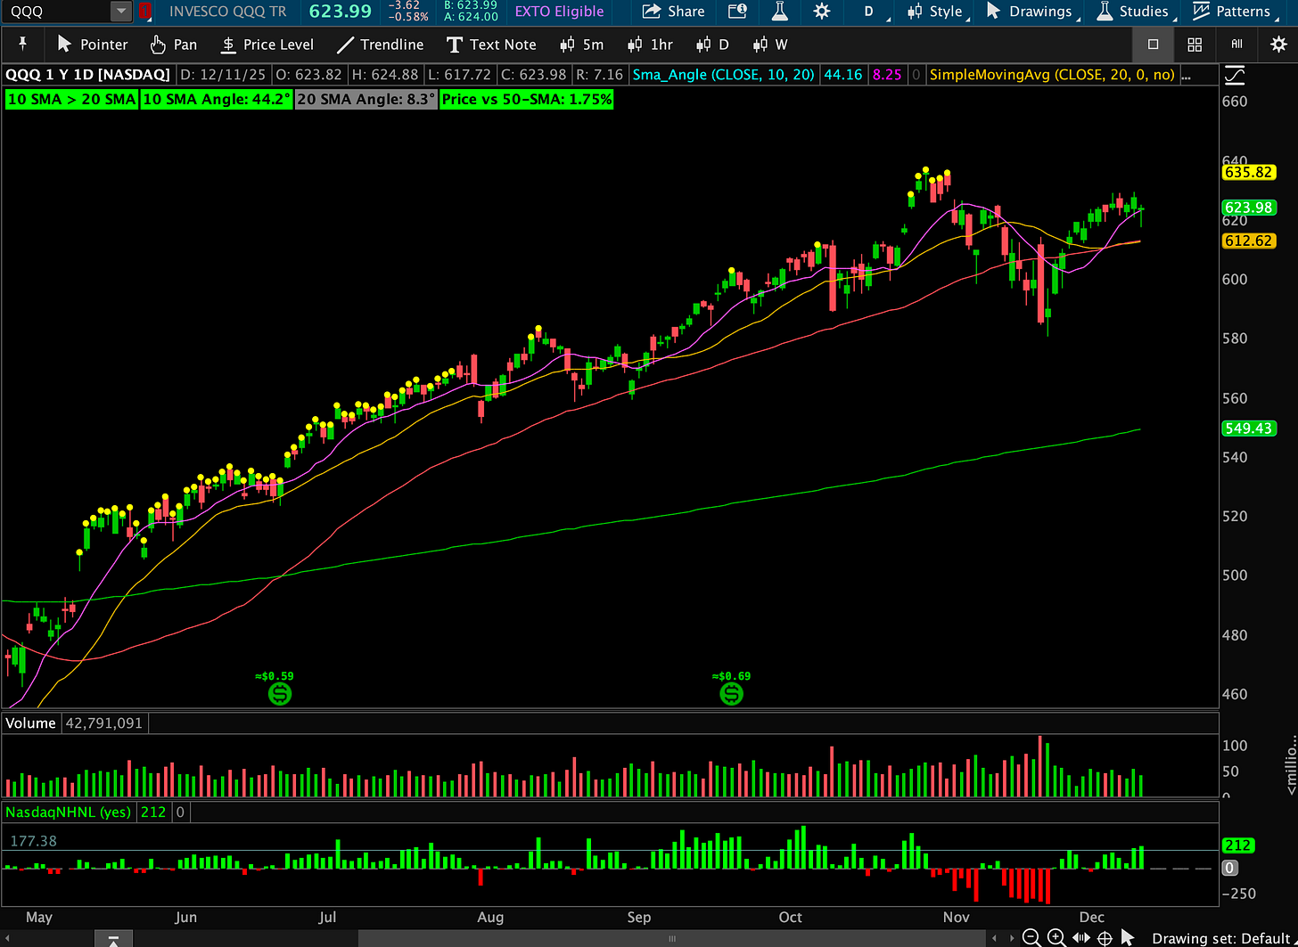
Task: Select the Pan tool
Action: click(x=174, y=44)
